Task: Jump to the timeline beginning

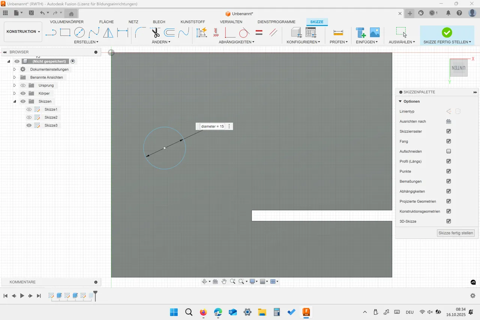Action: click(x=6, y=296)
